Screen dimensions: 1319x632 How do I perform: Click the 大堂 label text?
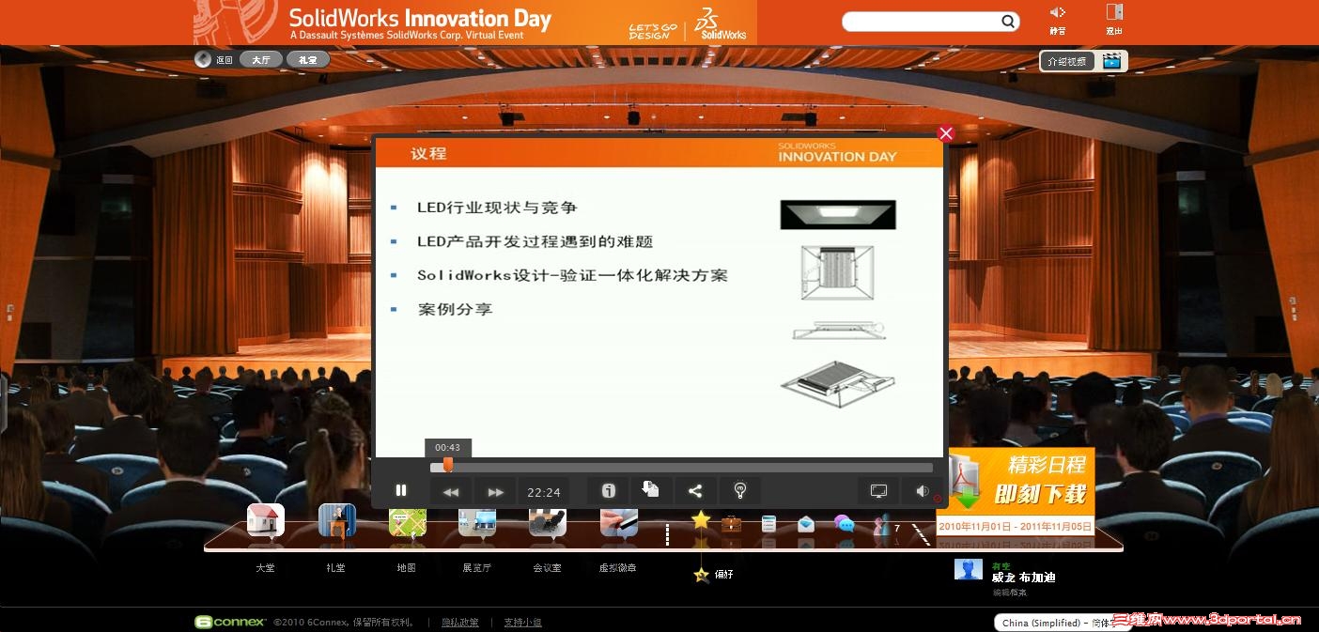click(x=265, y=568)
